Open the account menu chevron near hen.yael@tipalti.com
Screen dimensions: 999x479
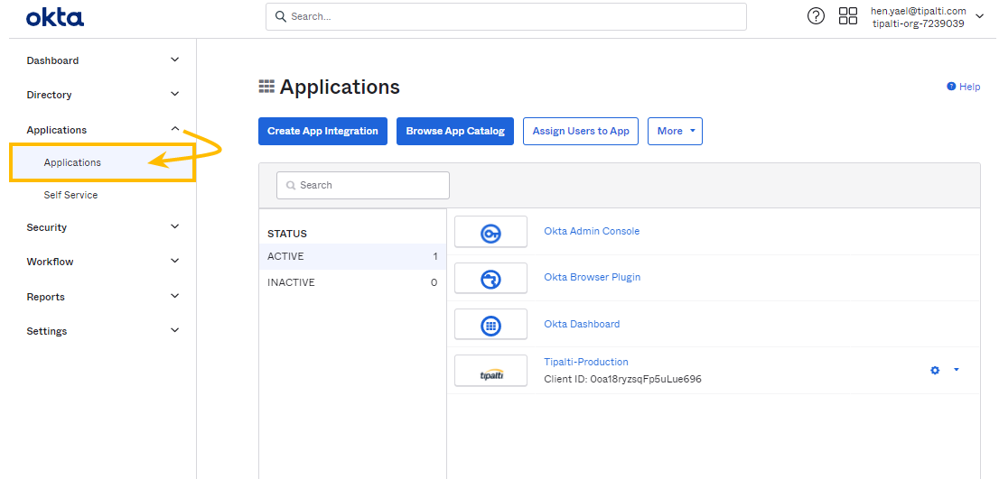tap(980, 17)
